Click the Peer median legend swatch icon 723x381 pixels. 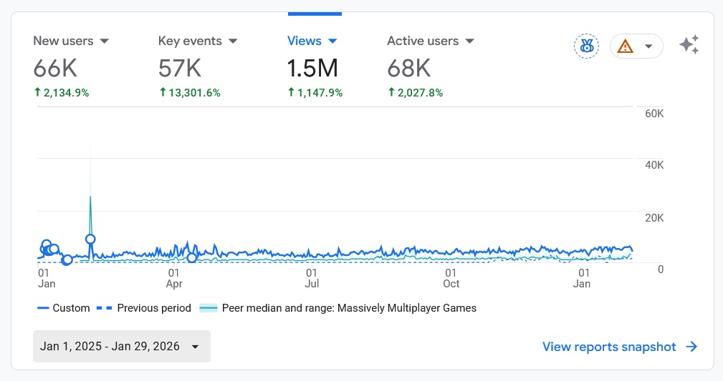coord(208,308)
